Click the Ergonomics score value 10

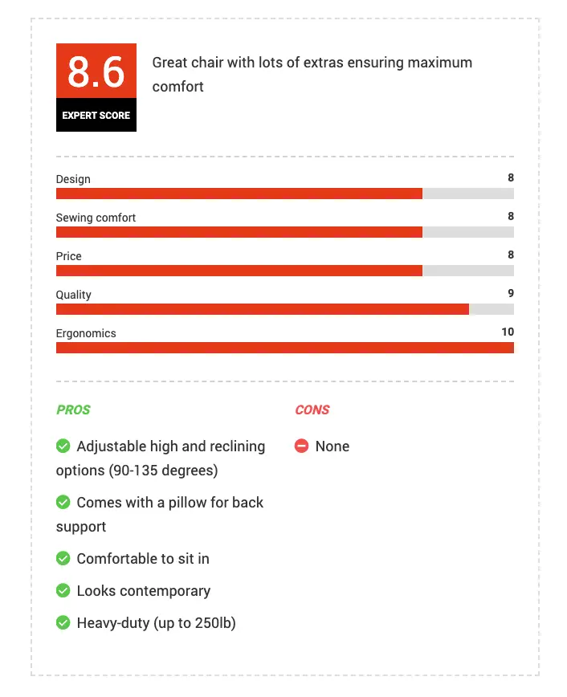pos(508,332)
